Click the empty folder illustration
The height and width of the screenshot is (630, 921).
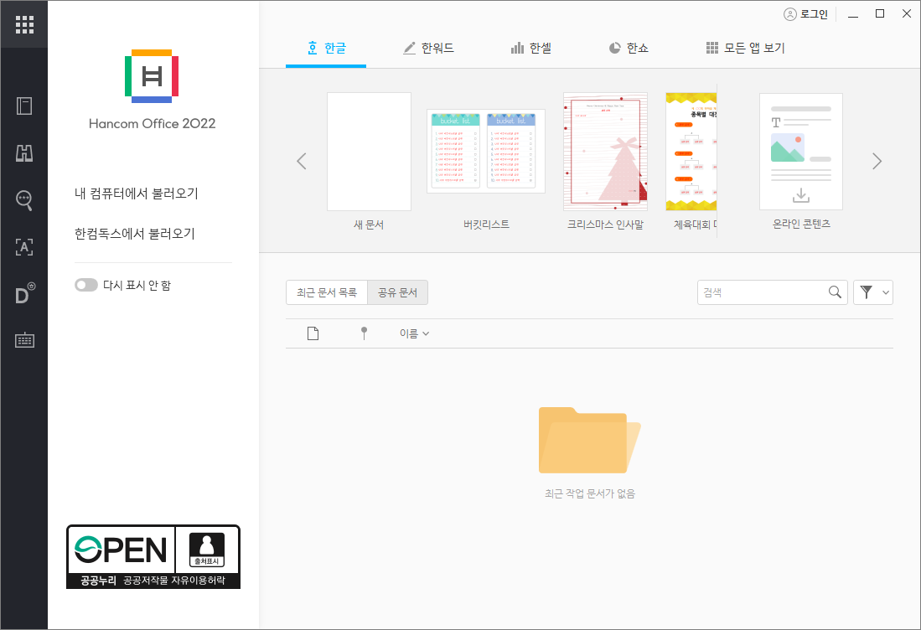[x=590, y=440]
